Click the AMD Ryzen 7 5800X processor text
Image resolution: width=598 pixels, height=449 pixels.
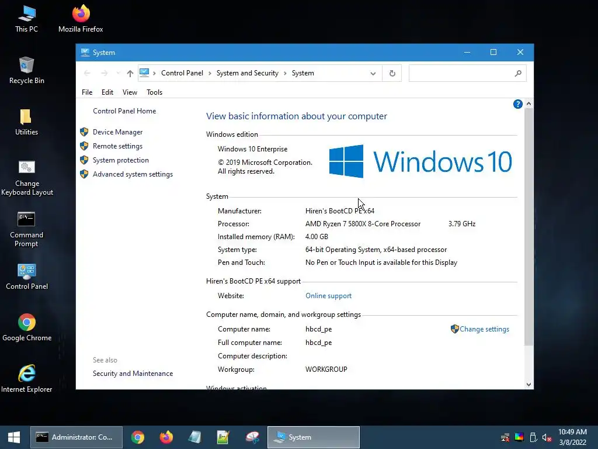coord(363,224)
